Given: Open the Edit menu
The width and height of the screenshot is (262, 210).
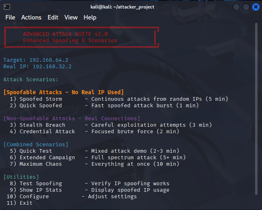Looking at the screenshot, I should point(53,17).
